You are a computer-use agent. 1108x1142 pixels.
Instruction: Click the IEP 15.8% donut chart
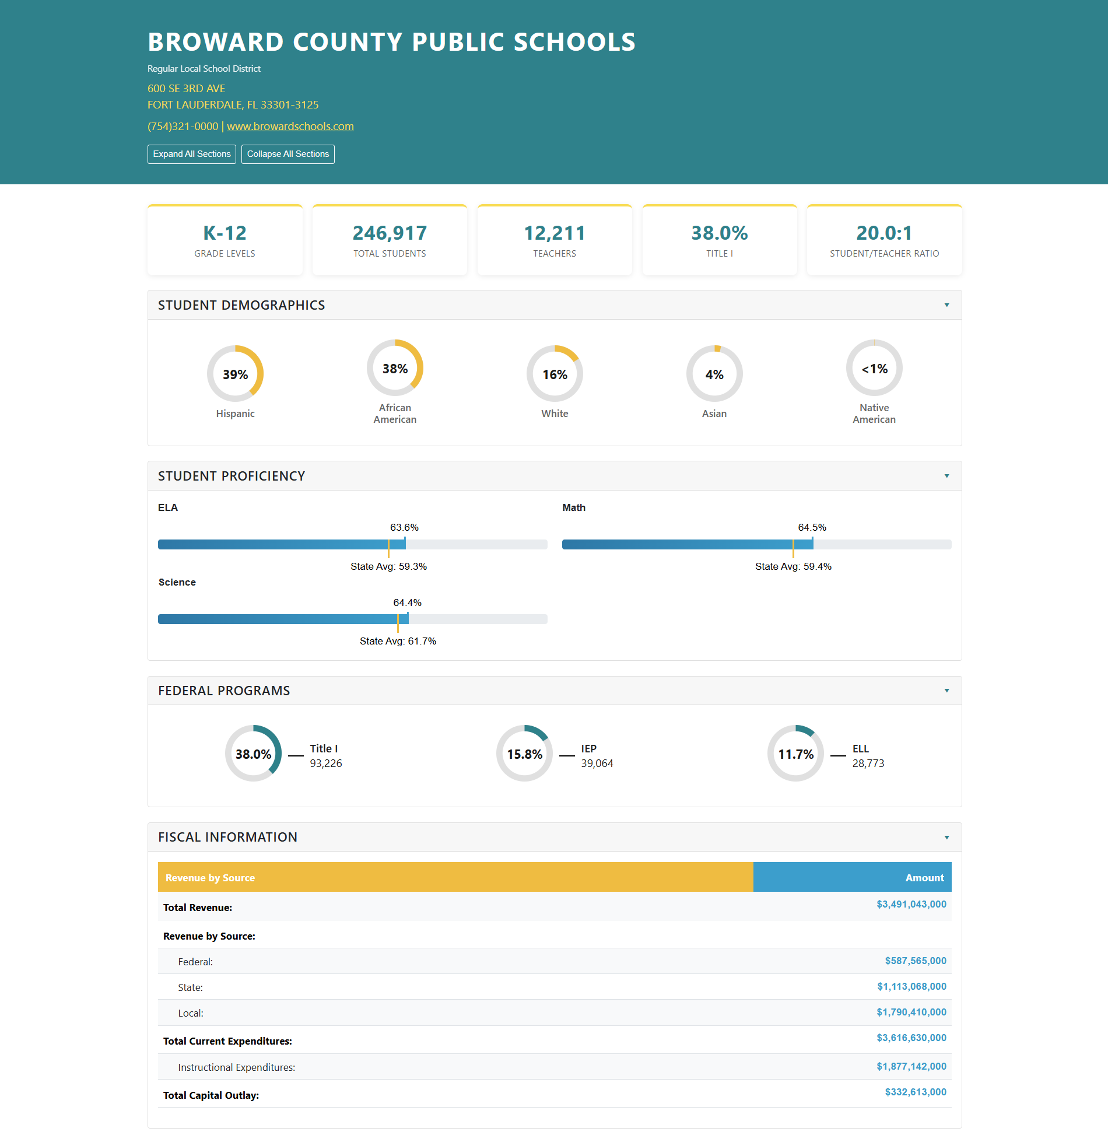point(525,754)
